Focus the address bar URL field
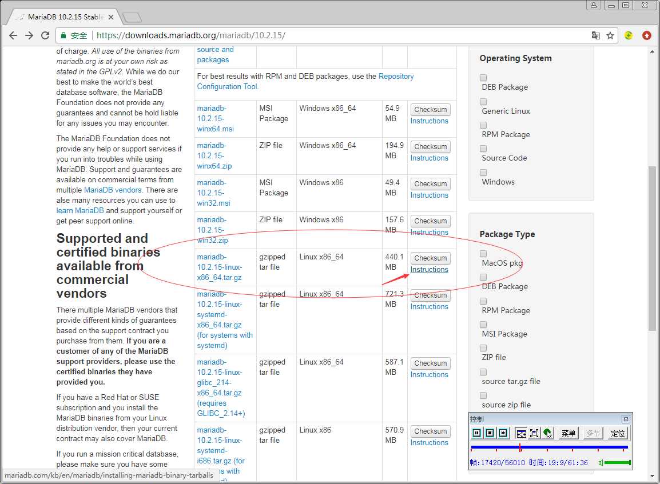660x484 pixels. click(x=336, y=35)
